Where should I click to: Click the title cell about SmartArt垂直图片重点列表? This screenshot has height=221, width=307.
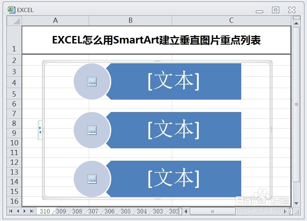[156, 40]
